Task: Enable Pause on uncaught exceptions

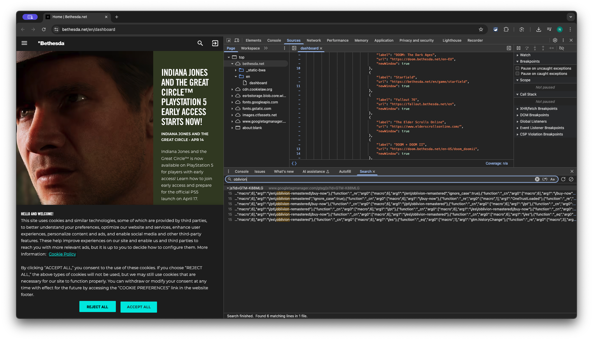Action: tap(517, 68)
